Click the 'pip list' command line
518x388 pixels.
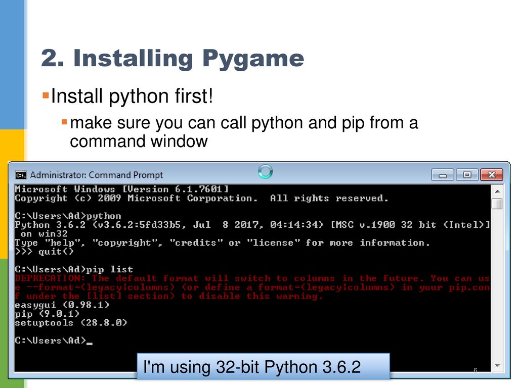click(x=74, y=269)
